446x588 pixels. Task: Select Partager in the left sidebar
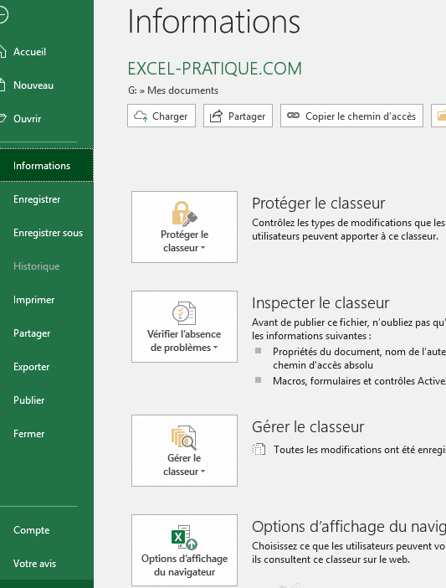tap(32, 333)
